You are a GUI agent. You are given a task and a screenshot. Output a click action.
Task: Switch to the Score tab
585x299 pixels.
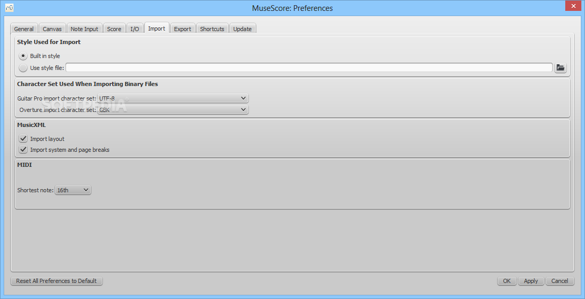(114, 29)
